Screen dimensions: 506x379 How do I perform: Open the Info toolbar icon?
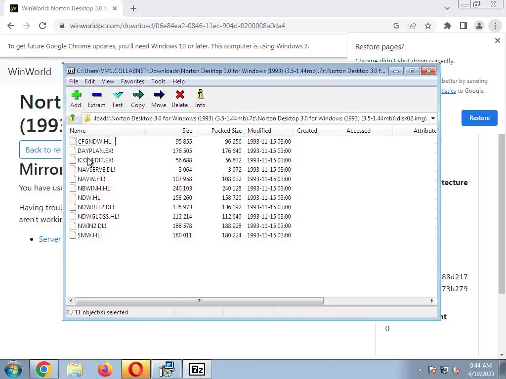[200, 99]
